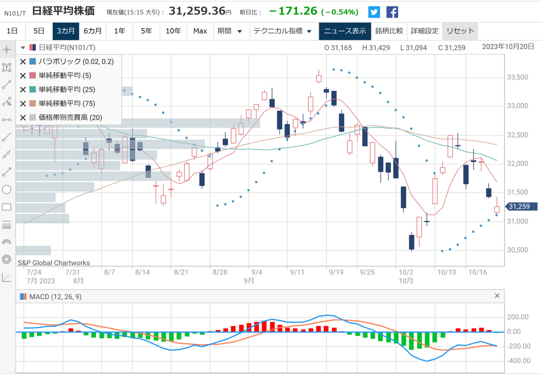Share the chart on Facebook
The width and height of the screenshot is (542, 375).
click(392, 12)
